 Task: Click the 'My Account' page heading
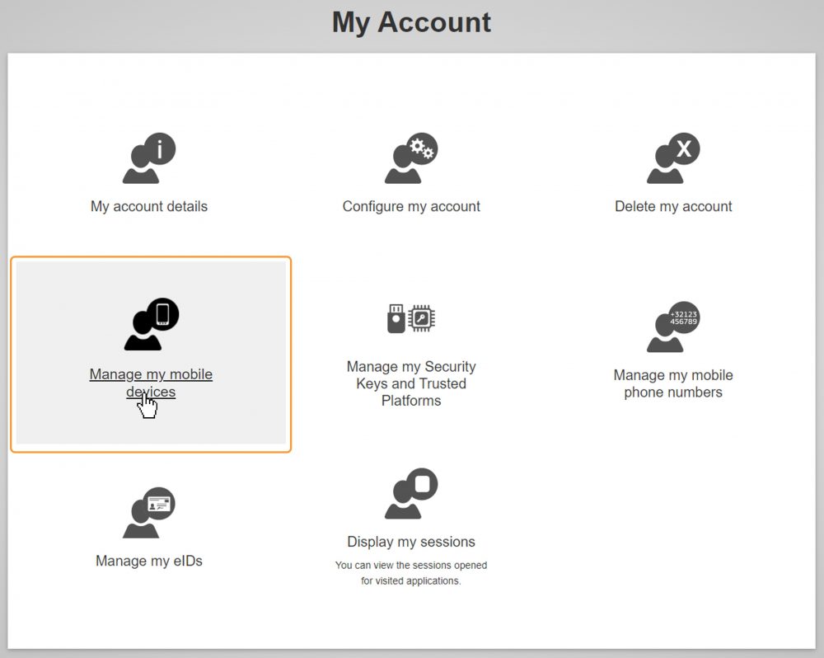tap(411, 22)
